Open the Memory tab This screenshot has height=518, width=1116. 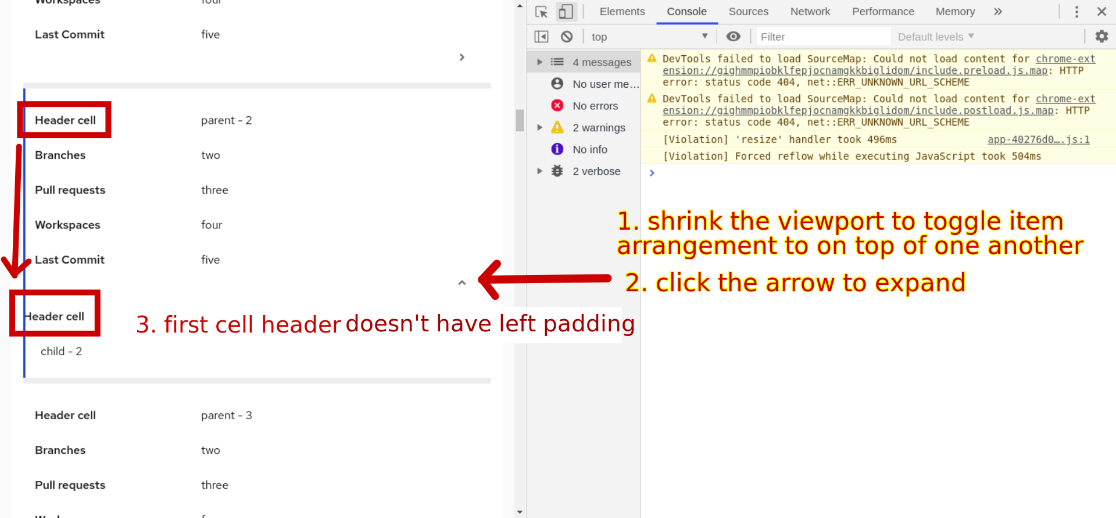pyautogui.click(x=955, y=12)
